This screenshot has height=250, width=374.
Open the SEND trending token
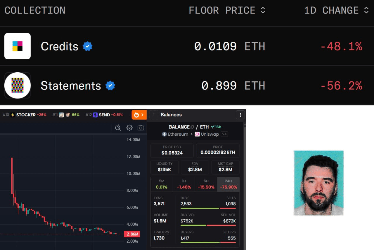(104, 115)
